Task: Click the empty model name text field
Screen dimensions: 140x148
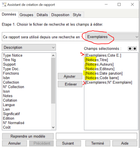Action: 97,136
